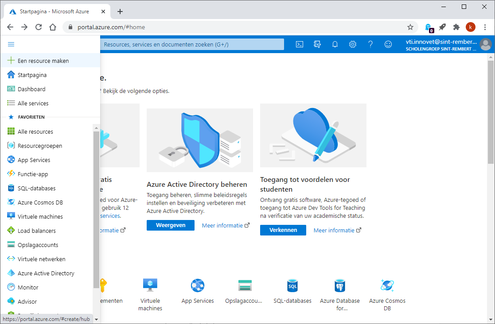This screenshot has width=495, height=324.
Task: Open the Azure Database for... service tile
Action: (340, 295)
